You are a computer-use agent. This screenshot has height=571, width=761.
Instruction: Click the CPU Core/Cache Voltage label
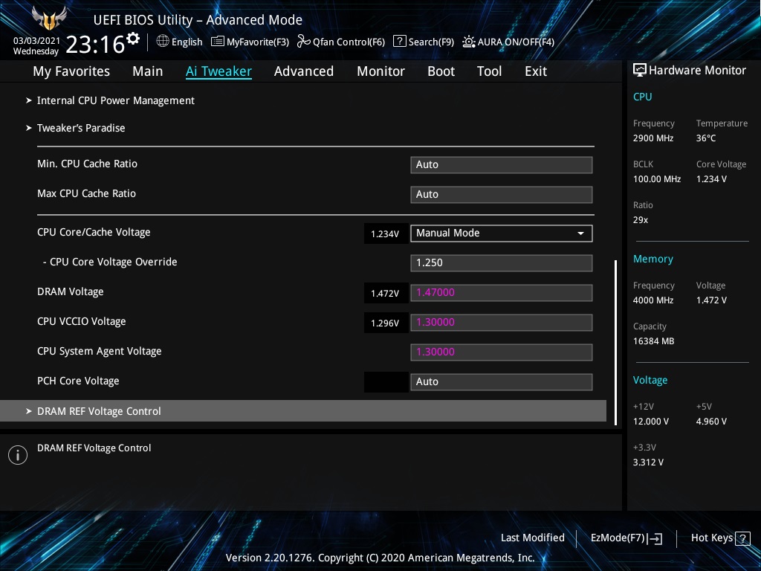(x=94, y=232)
